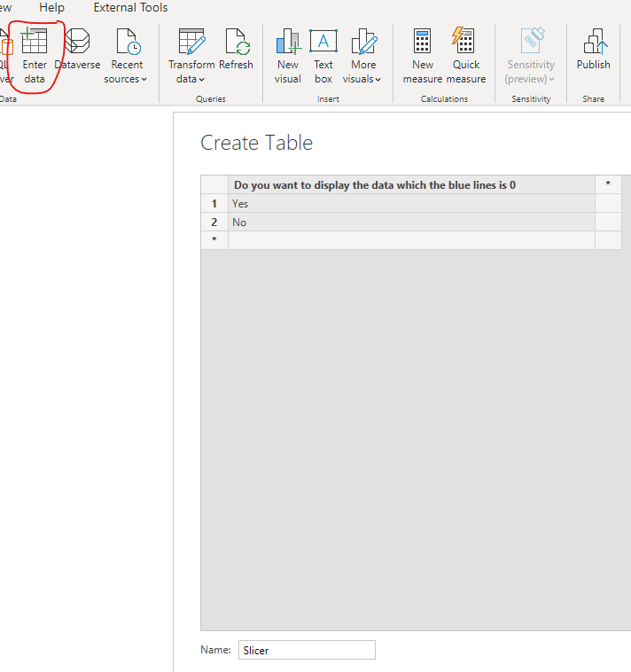Open the Enter data table tool
The width and height of the screenshot is (631, 672).
[x=35, y=56]
